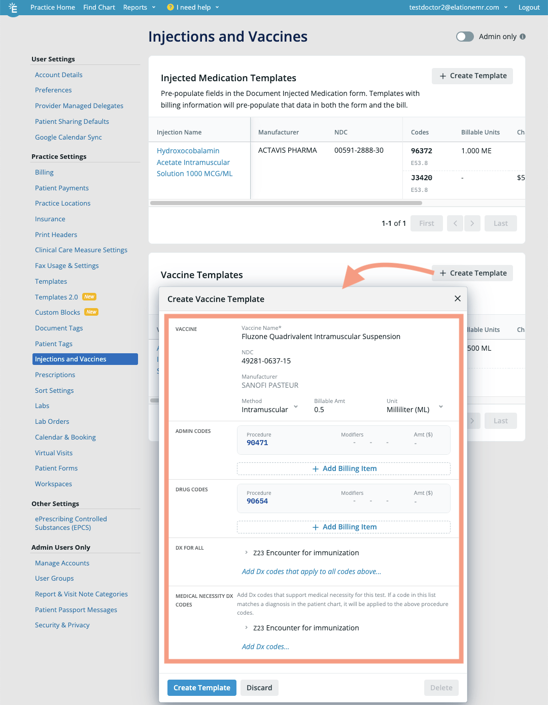Add Billing Item under Admin Codes

(x=344, y=468)
